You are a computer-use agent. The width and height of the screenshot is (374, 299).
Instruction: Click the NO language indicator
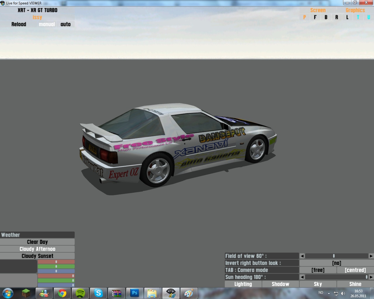tap(321, 293)
